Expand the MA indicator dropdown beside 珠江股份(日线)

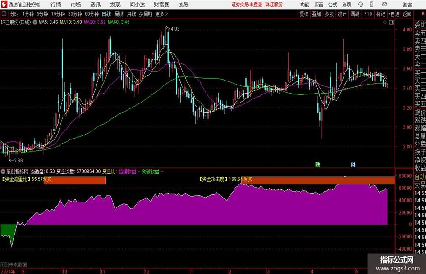click(35, 22)
